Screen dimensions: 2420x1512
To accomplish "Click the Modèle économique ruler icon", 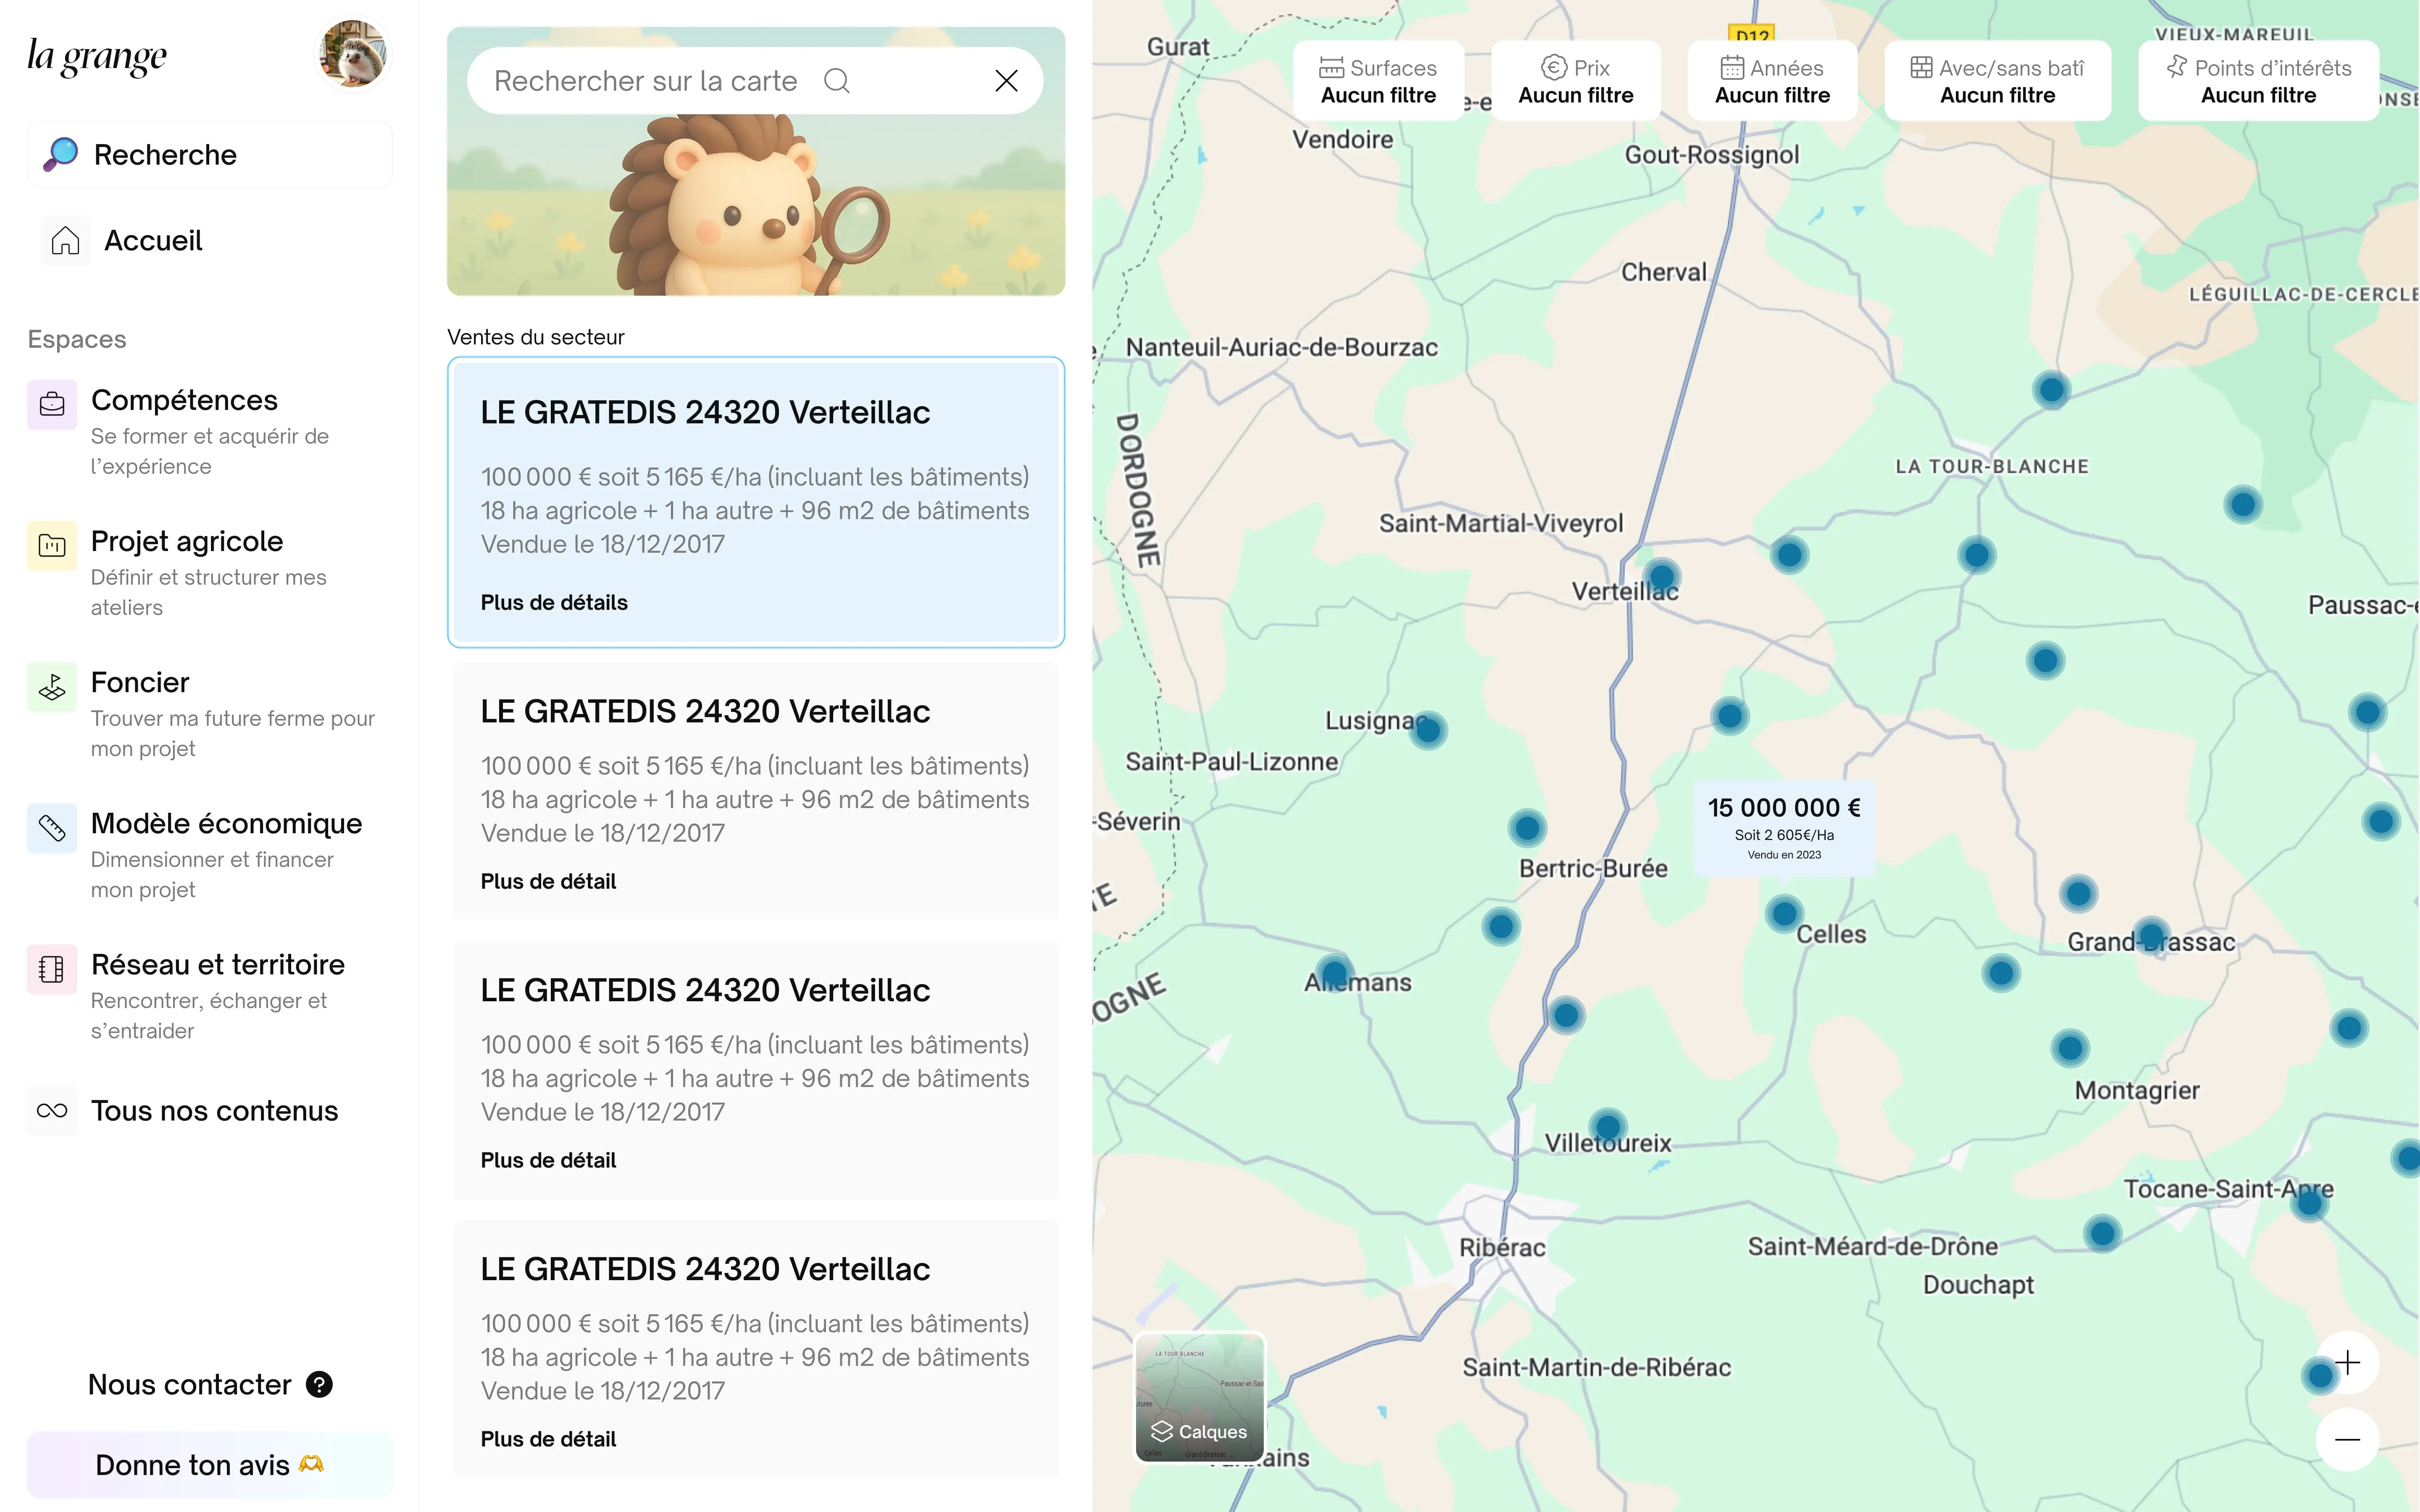I will coord(52,828).
